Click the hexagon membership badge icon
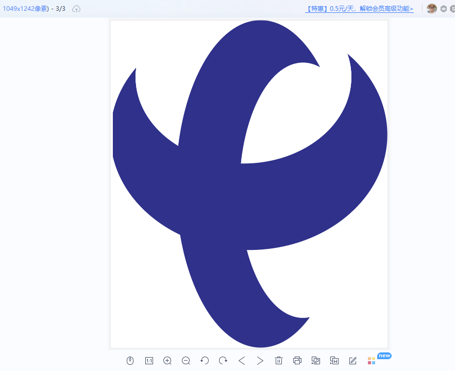 [443, 9]
